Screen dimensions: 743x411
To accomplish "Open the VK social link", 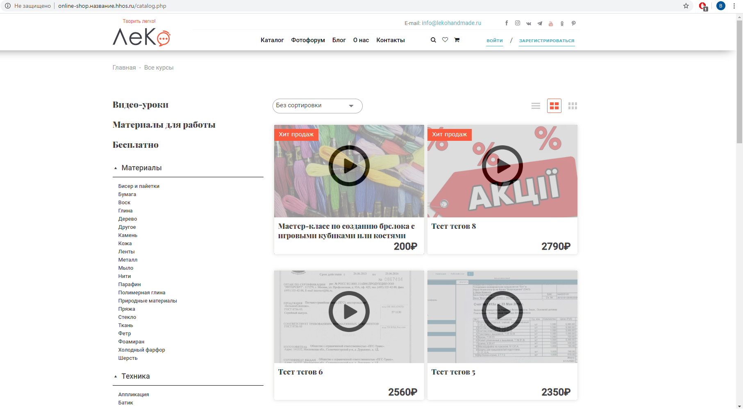I will point(529,23).
